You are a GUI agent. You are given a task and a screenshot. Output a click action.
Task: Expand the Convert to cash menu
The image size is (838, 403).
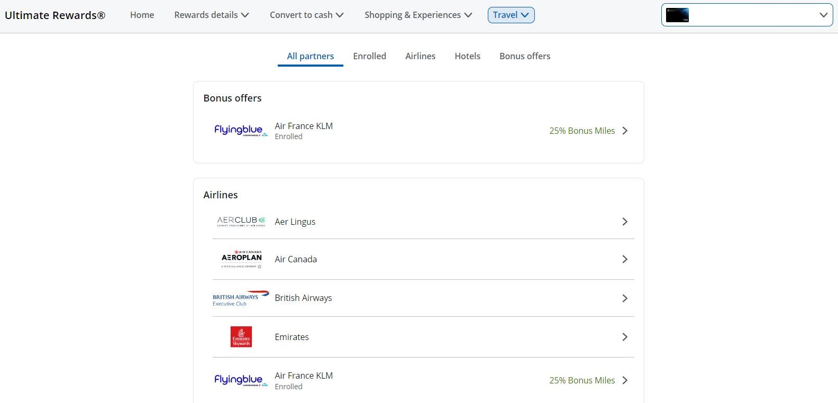tap(307, 15)
